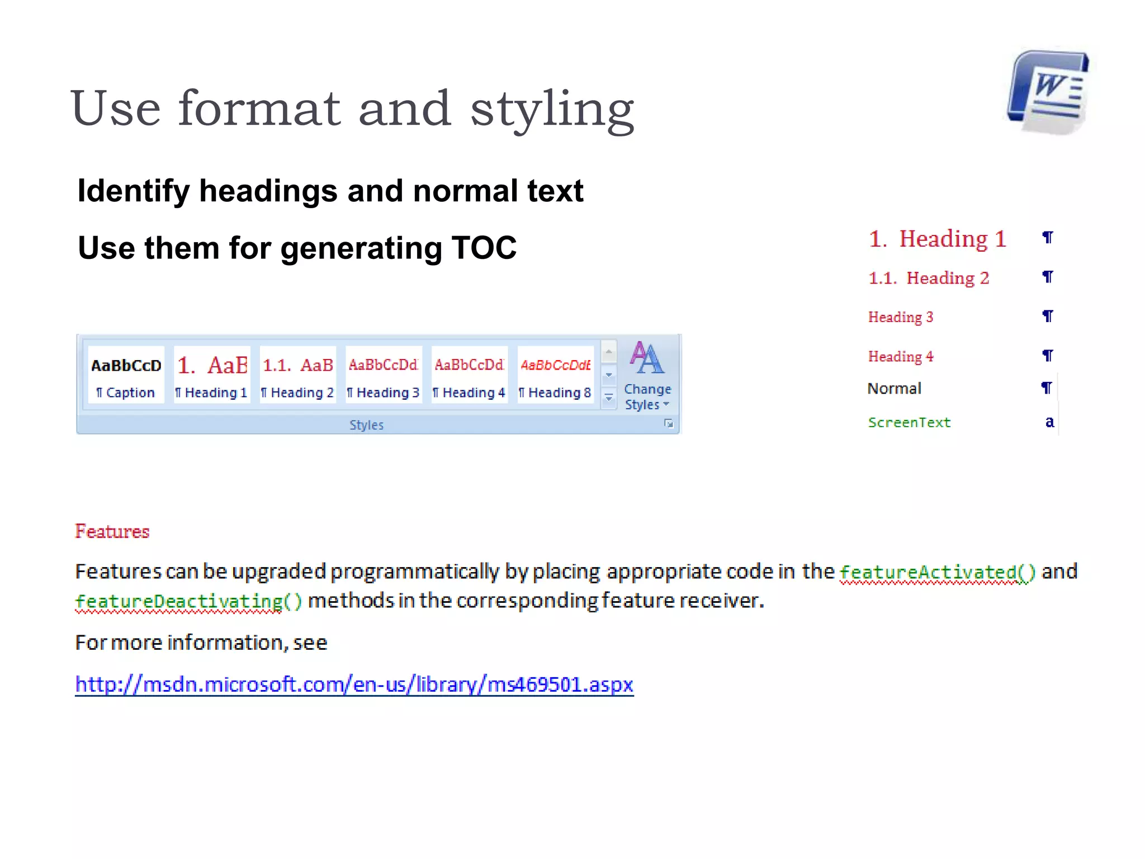Image resolution: width=1145 pixels, height=859 pixels.
Task: Select 'Heading 3' in the style list
Action: click(900, 317)
